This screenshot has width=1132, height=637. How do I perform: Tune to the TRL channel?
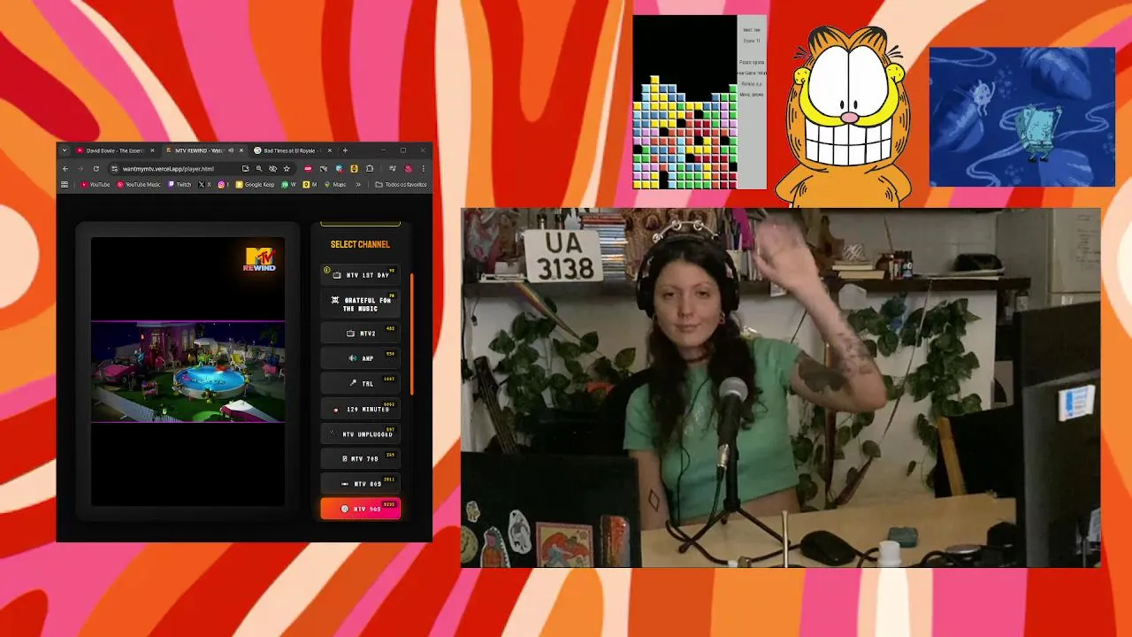(x=360, y=384)
